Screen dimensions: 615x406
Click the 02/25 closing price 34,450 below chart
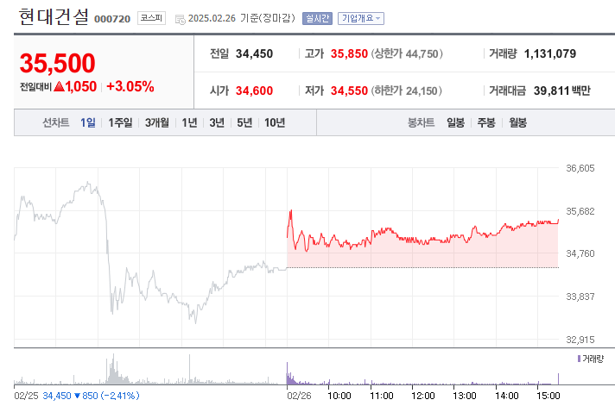click(x=57, y=396)
